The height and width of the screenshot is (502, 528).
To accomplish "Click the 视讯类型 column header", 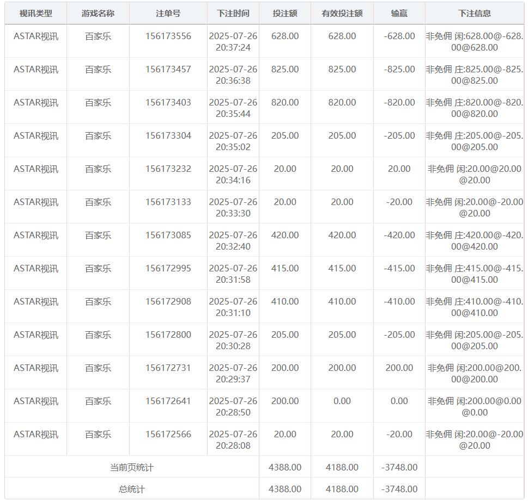I will click(x=36, y=13).
